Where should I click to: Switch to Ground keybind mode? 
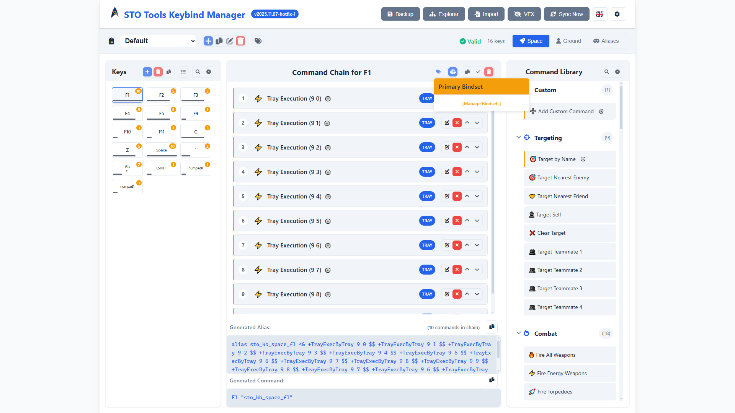click(x=568, y=41)
